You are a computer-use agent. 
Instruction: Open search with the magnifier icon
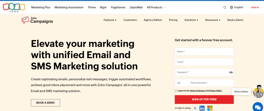tap(225, 8)
